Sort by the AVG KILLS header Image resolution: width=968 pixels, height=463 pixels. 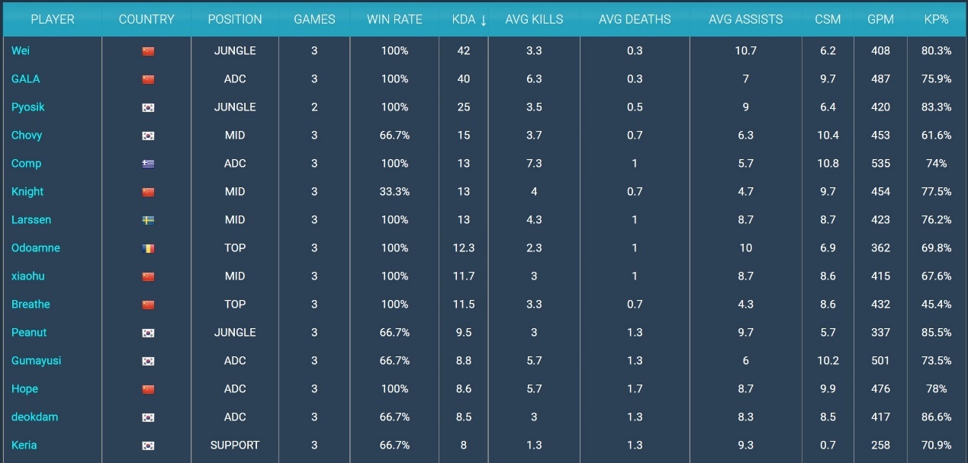[x=534, y=19]
